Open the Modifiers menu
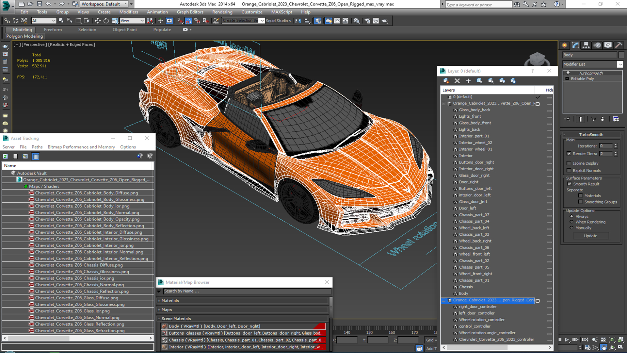The height and width of the screenshot is (353, 627). pos(129,12)
